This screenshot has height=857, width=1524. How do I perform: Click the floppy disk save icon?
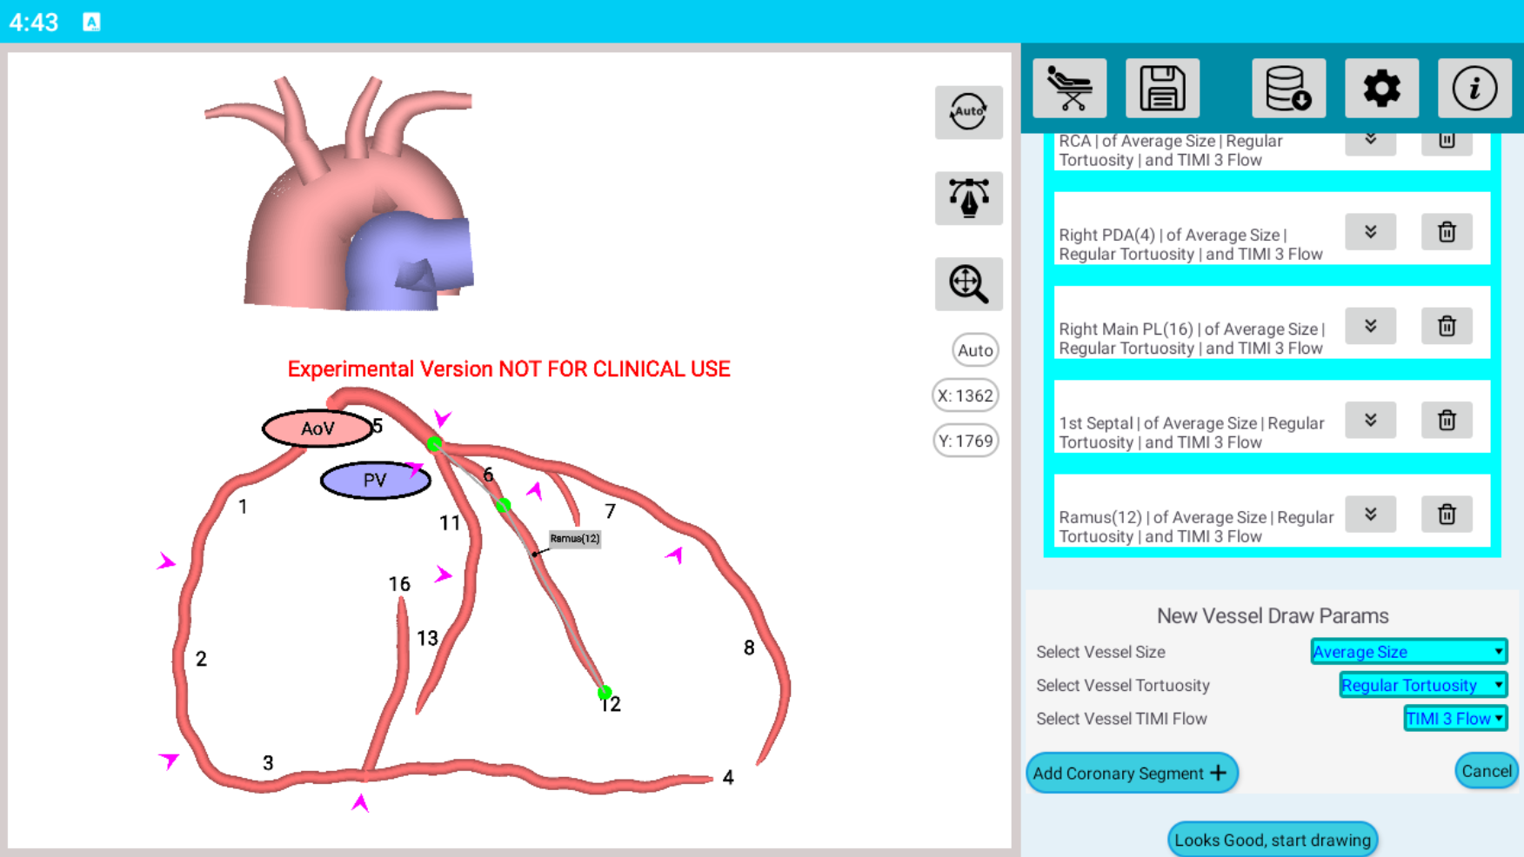[1162, 89]
